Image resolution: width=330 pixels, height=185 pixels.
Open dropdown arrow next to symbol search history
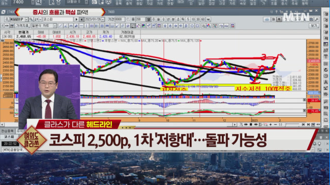point(40,20)
